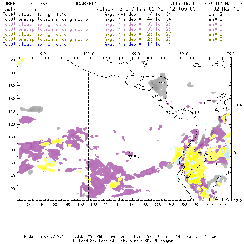Click the '90 W' longitude label
Screen dimensions: 244x244
136,54
